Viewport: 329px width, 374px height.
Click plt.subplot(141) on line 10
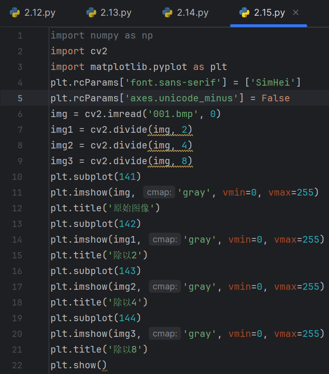point(96,177)
